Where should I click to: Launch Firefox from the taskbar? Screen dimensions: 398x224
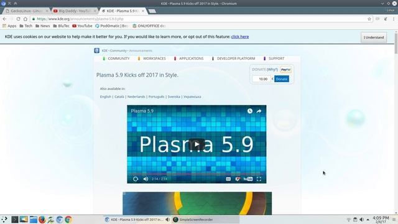pyautogui.click(x=42, y=220)
